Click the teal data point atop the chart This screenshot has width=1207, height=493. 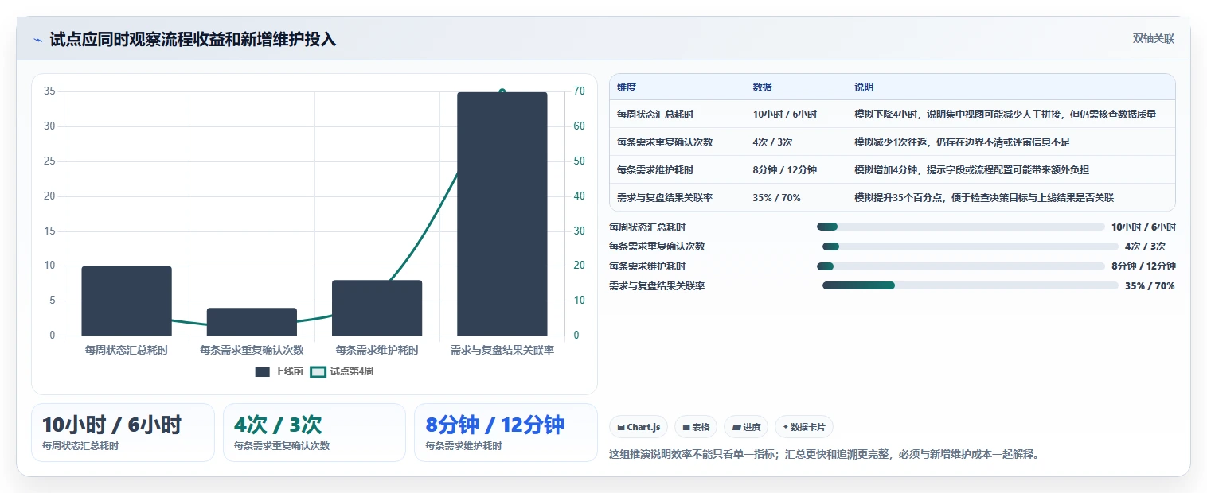[x=502, y=92]
